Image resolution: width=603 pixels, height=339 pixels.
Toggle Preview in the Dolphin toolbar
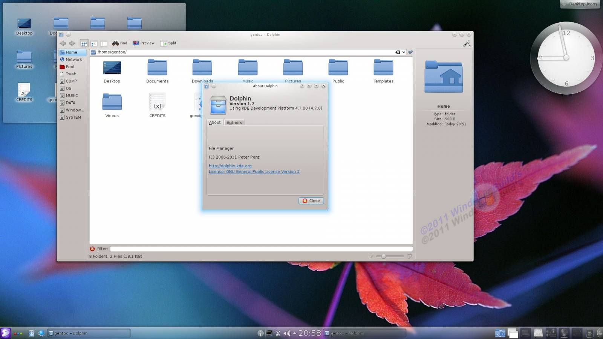(x=144, y=43)
